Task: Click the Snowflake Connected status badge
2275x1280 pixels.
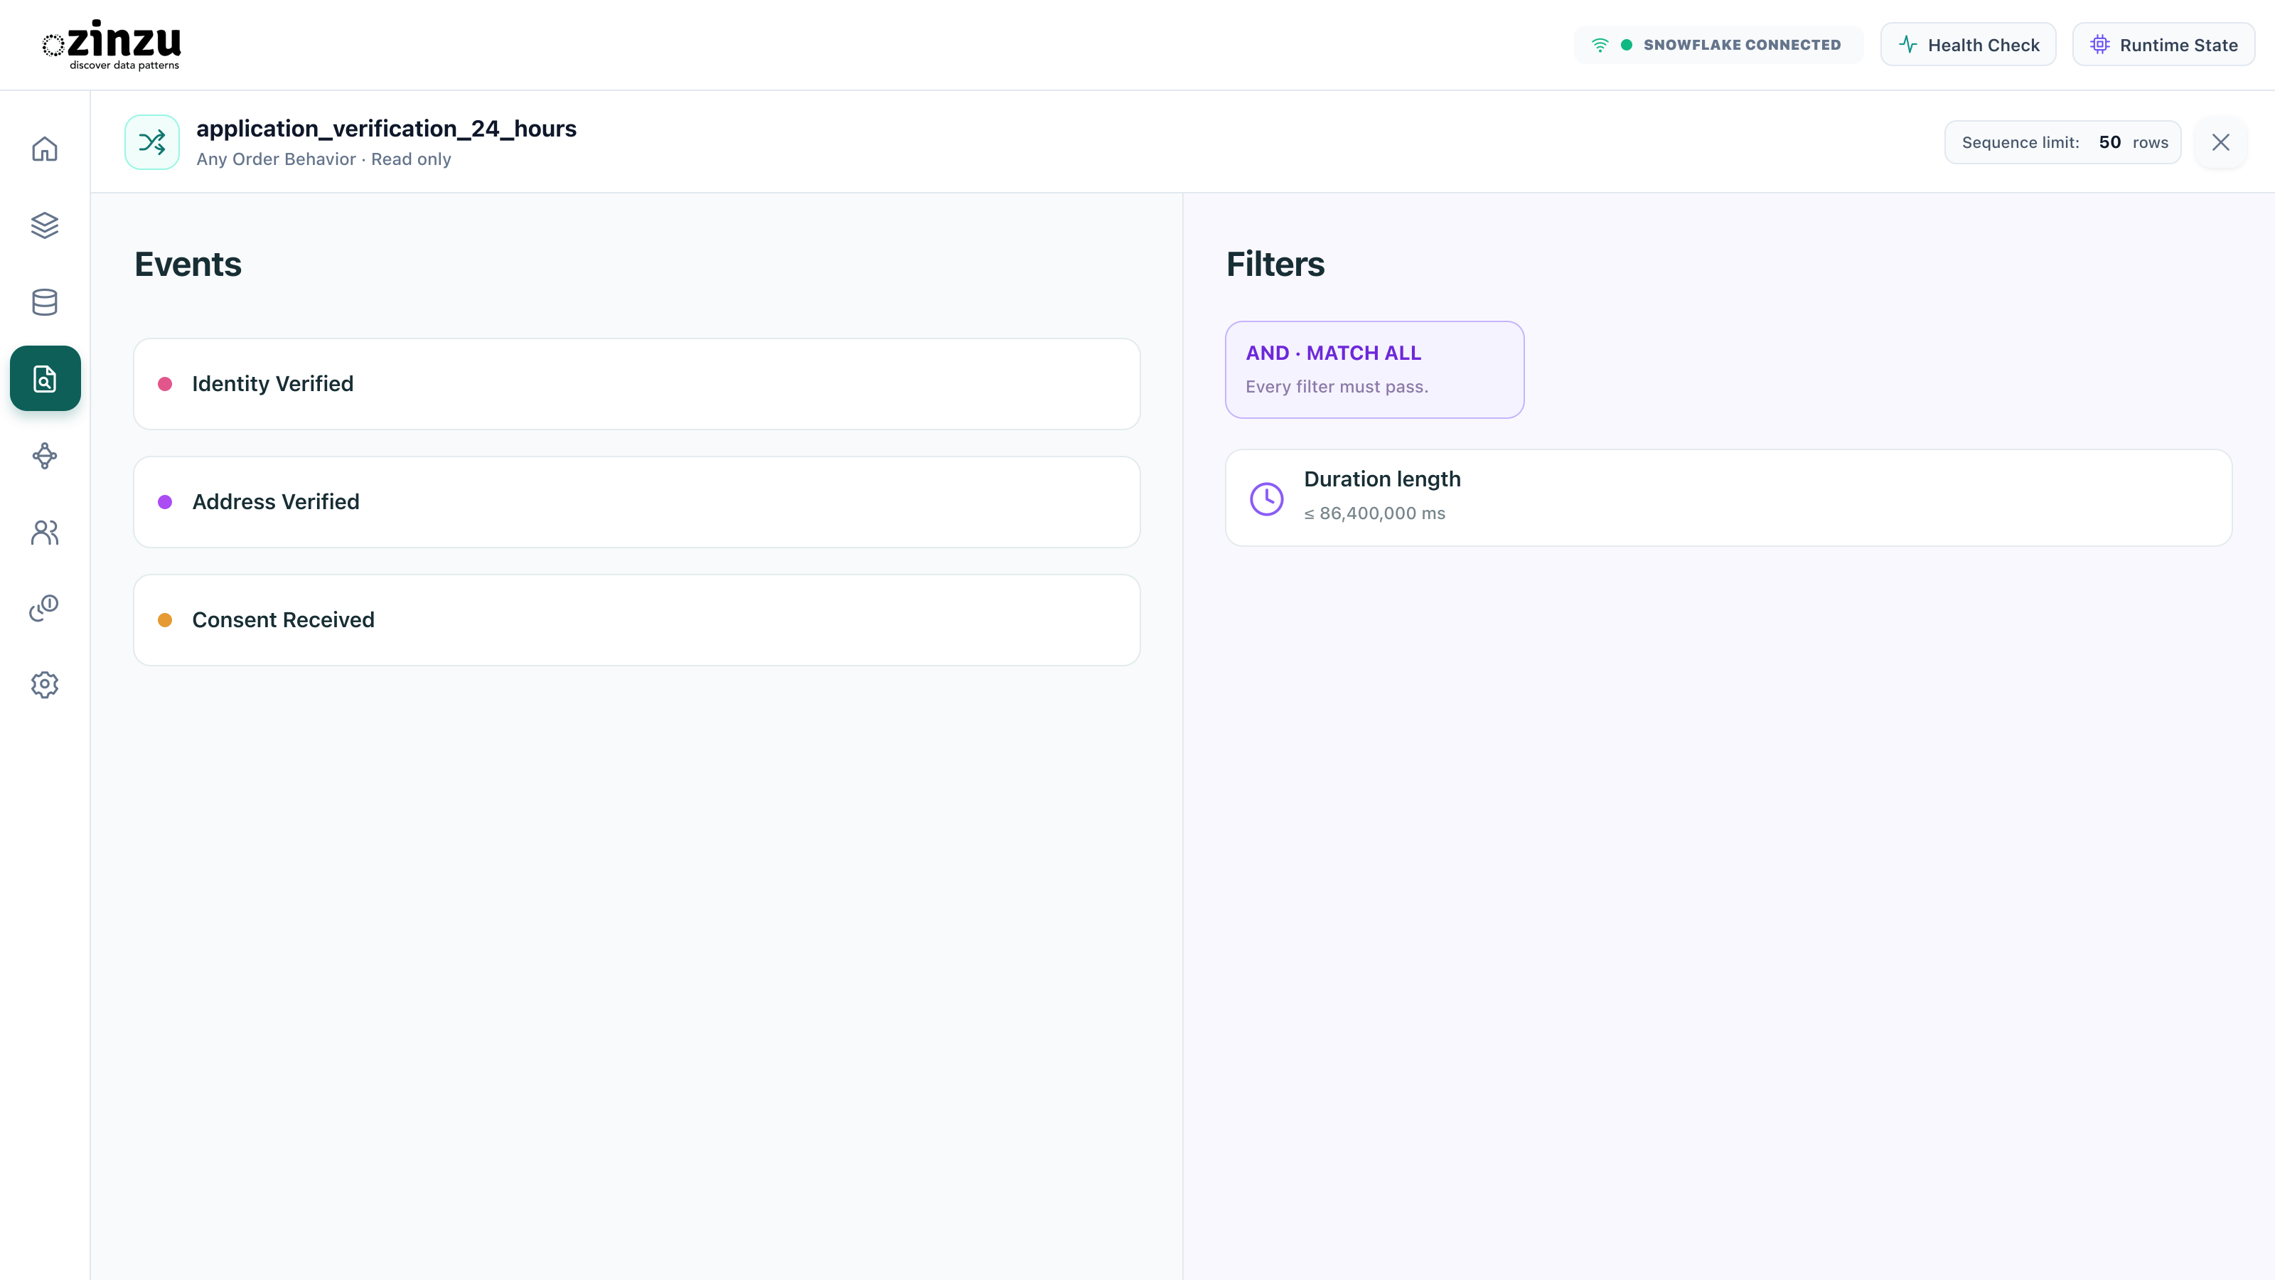Action: 1718,45
